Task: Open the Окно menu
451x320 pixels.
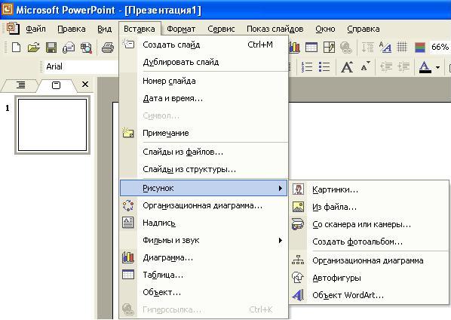Action: (x=325, y=29)
